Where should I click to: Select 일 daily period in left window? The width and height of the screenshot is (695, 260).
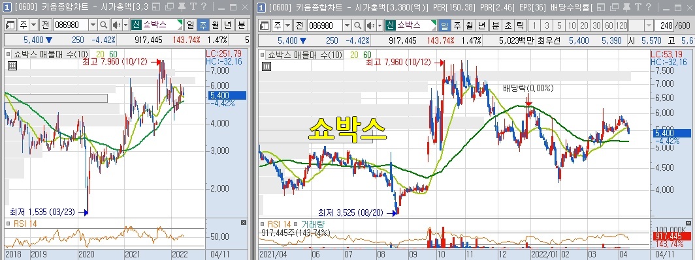point(190,25)
